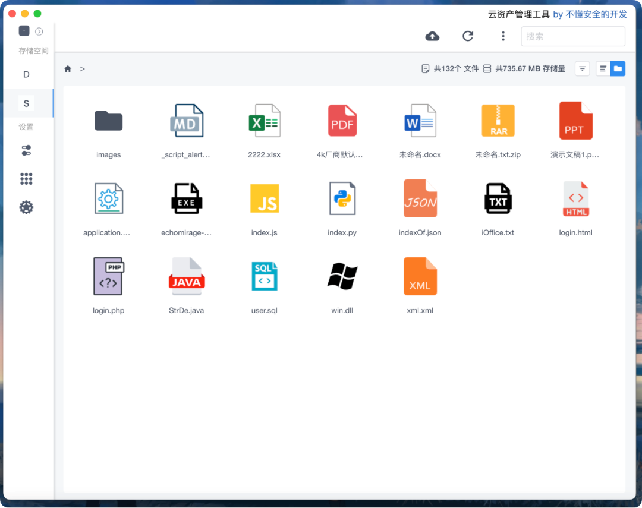Click the 设置 sidebar heading

tap(26, 127)
